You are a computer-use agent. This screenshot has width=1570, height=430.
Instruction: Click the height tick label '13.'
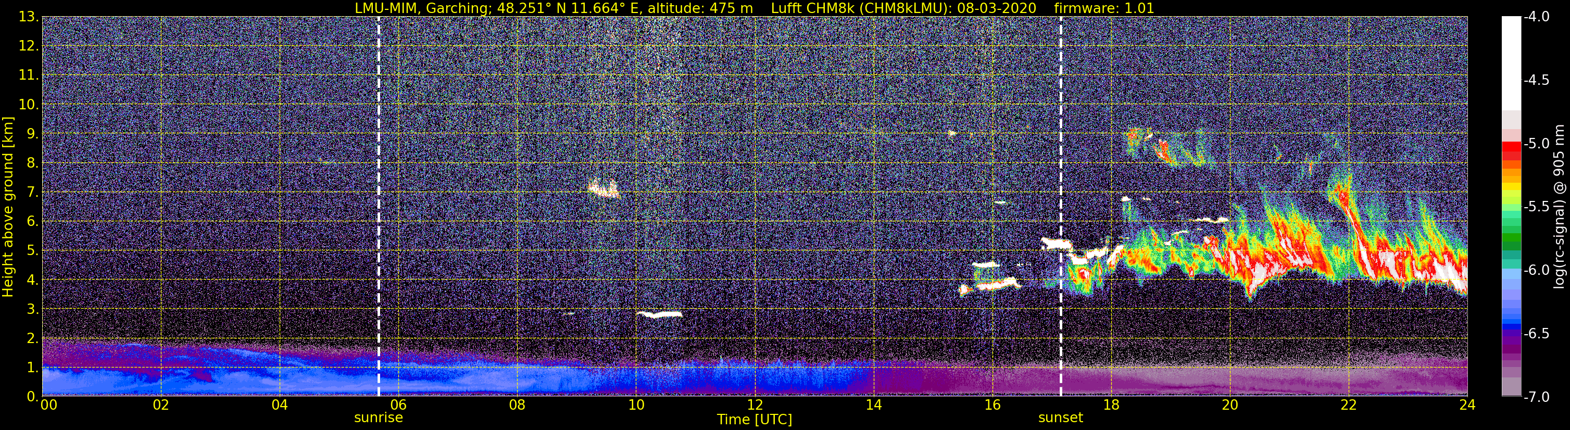point(28,17)
